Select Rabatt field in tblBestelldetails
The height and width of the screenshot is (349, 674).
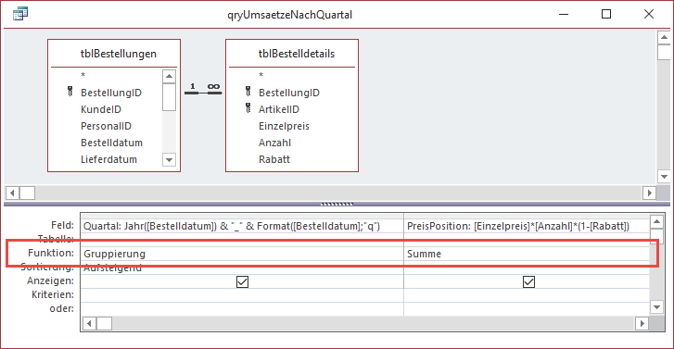(274, 159)
